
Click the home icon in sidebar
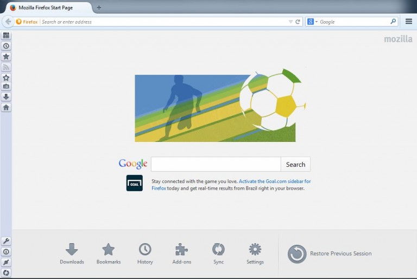click(x=6, y=107)
